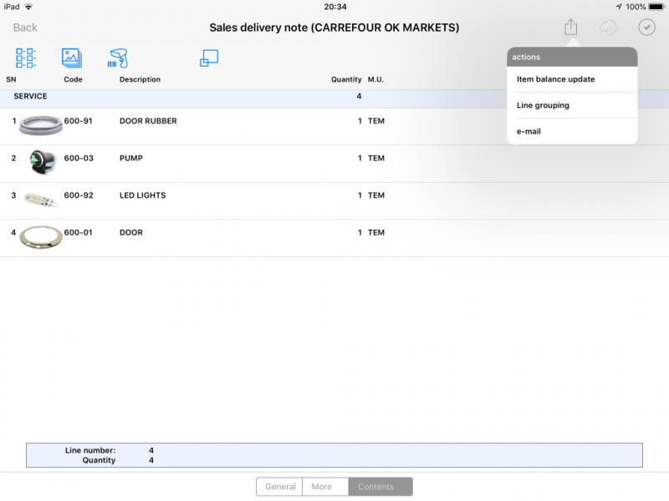Tap the Description column header
The height and width of the screenshot is (501, 669).
(x=140, y=79)
